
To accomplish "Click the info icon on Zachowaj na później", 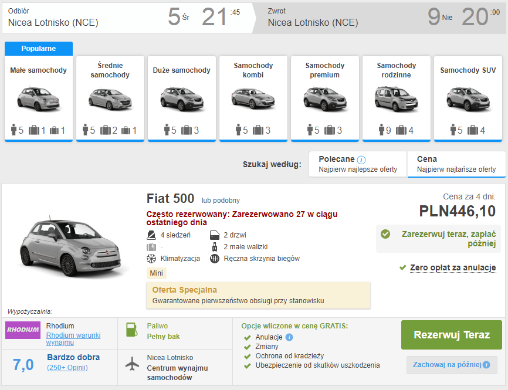I will coord(486,365).
